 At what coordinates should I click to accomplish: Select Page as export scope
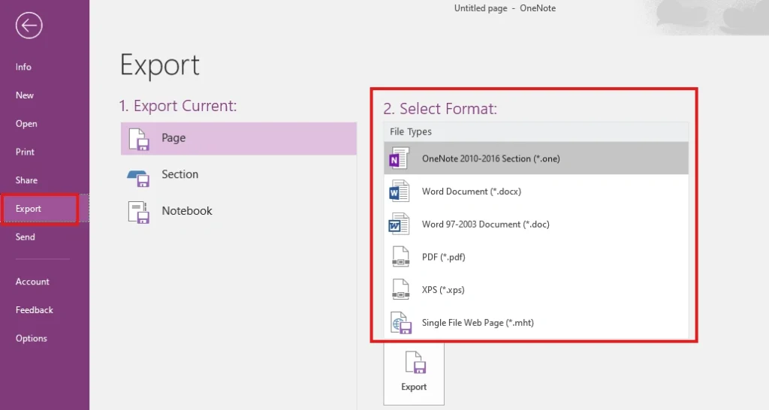[238, 139]
